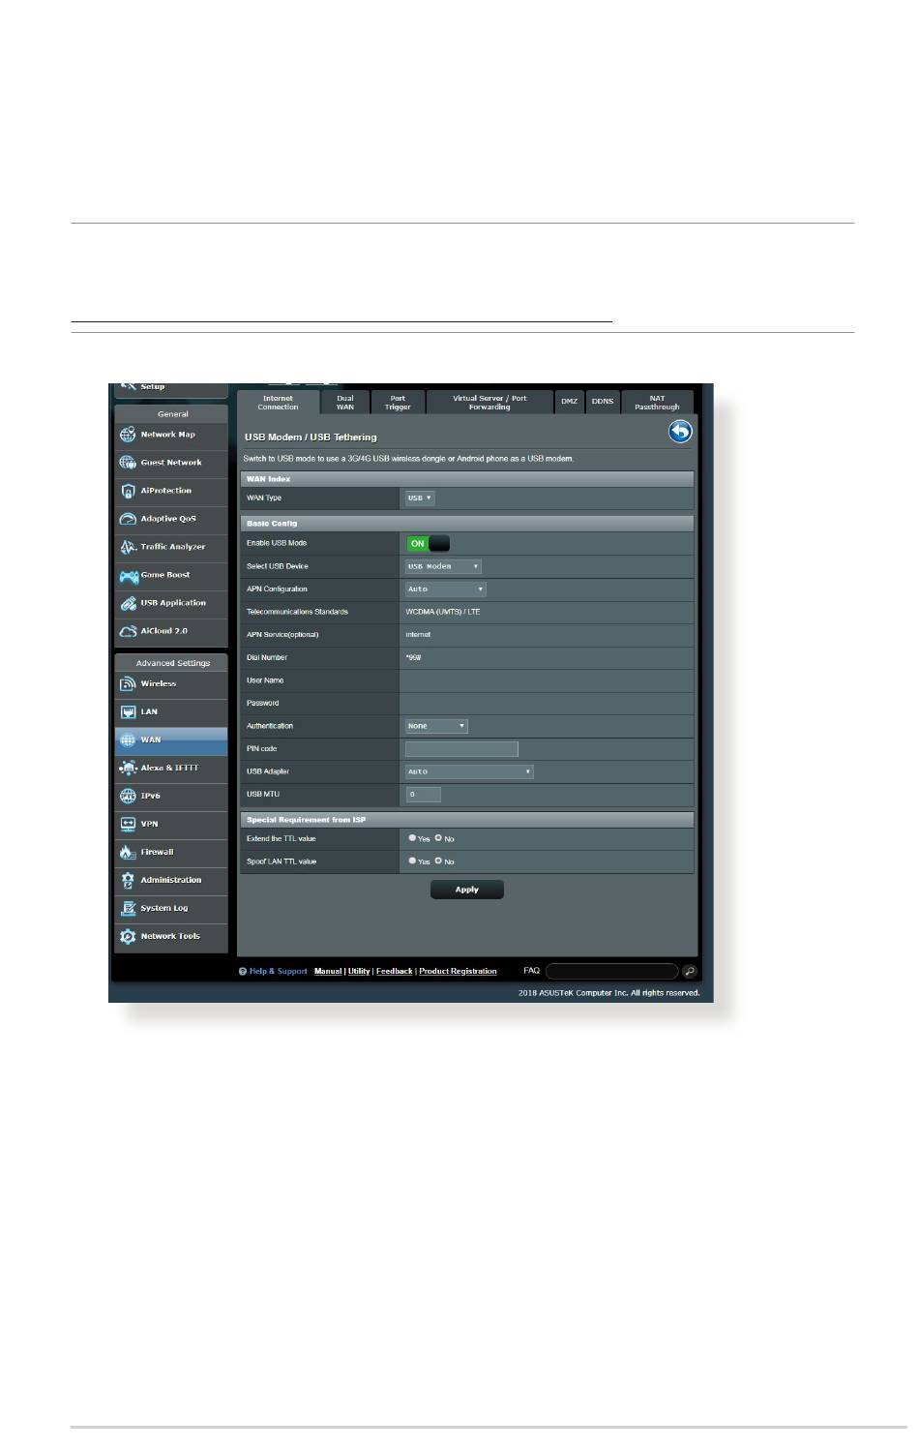Click the PIN code input field
The width and height of the screenshot is (919, 1449).
coord(461,749)
